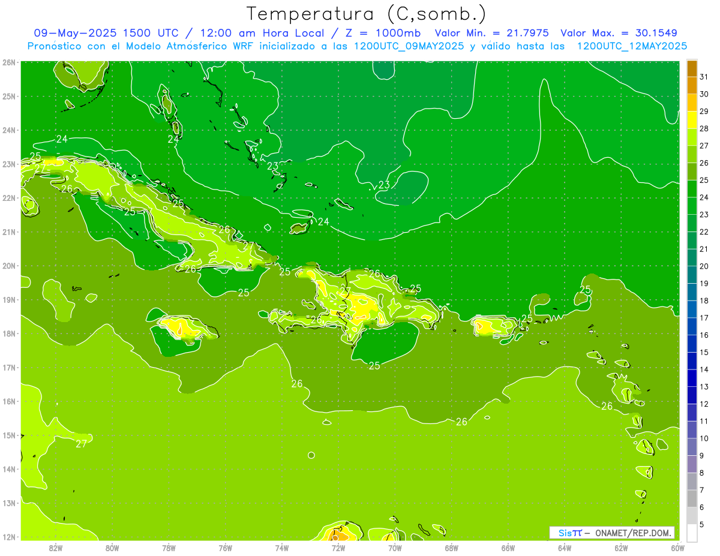Click the initialization time "1200UTC_09MAY2025"
The image size is (720, 556).
point(408,46)
